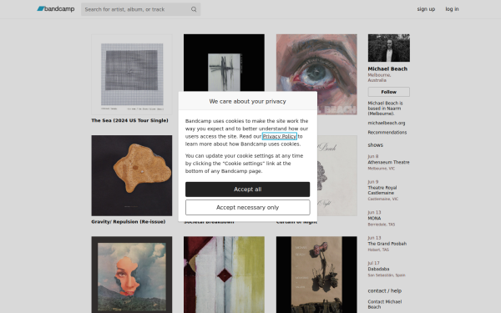
Task: Click Gravity/ Repulsion (Re-issue) title
Action: [129, 222]
